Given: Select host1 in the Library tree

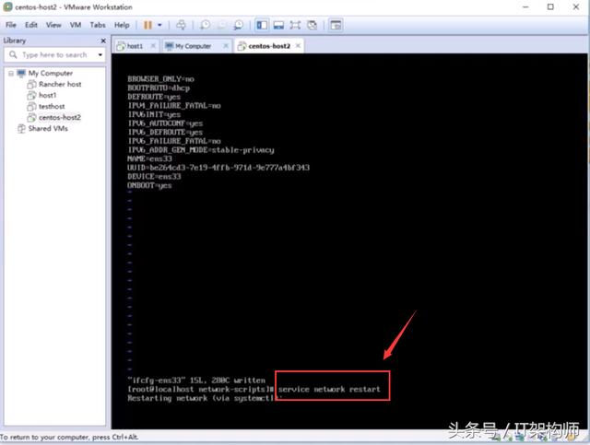Looking at the screenshot, I should (47, 95).
